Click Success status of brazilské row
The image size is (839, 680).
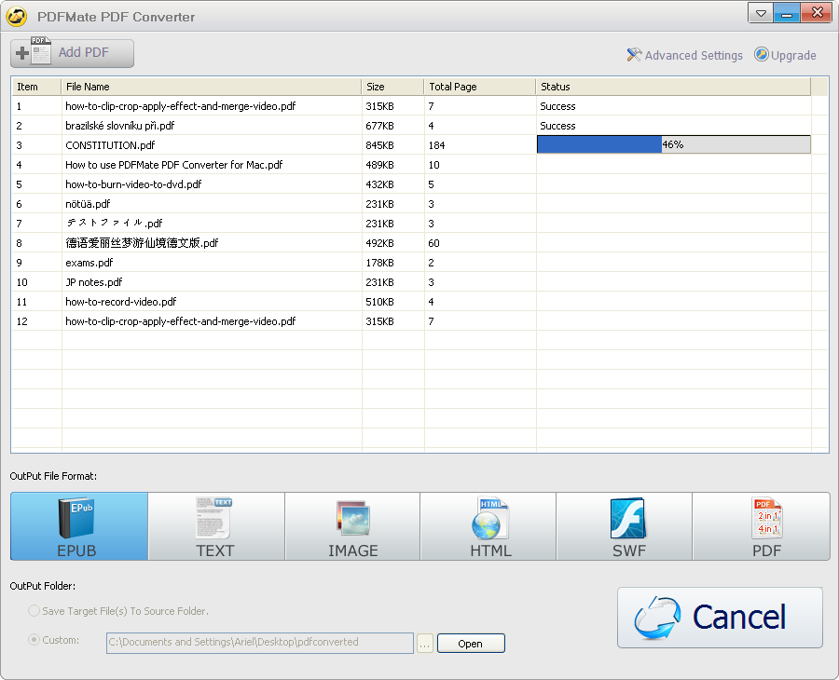[557, 126]
